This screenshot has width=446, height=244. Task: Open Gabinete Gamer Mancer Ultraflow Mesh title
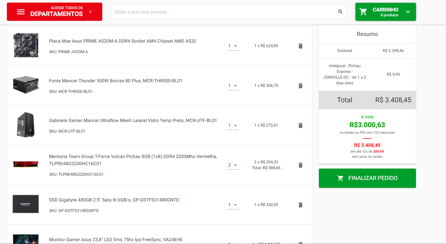(133, 121)
